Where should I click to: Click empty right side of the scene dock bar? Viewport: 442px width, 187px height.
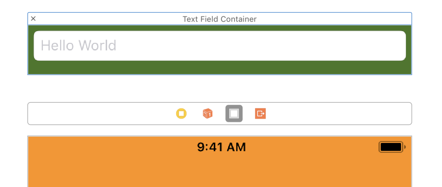(343, 113)
